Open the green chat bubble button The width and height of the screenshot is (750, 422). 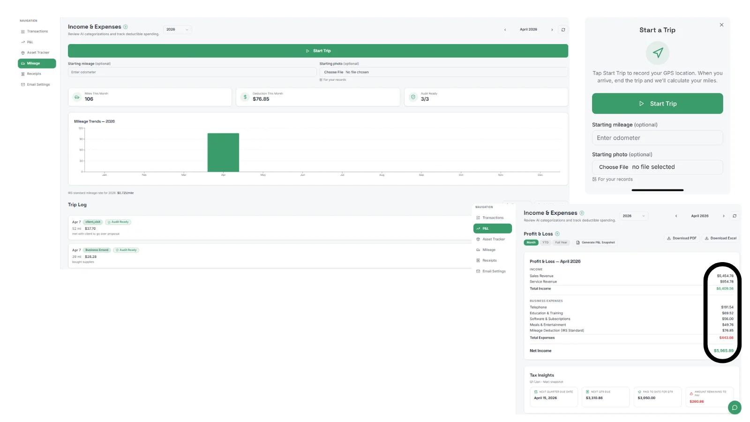click(x=735, y=407)
